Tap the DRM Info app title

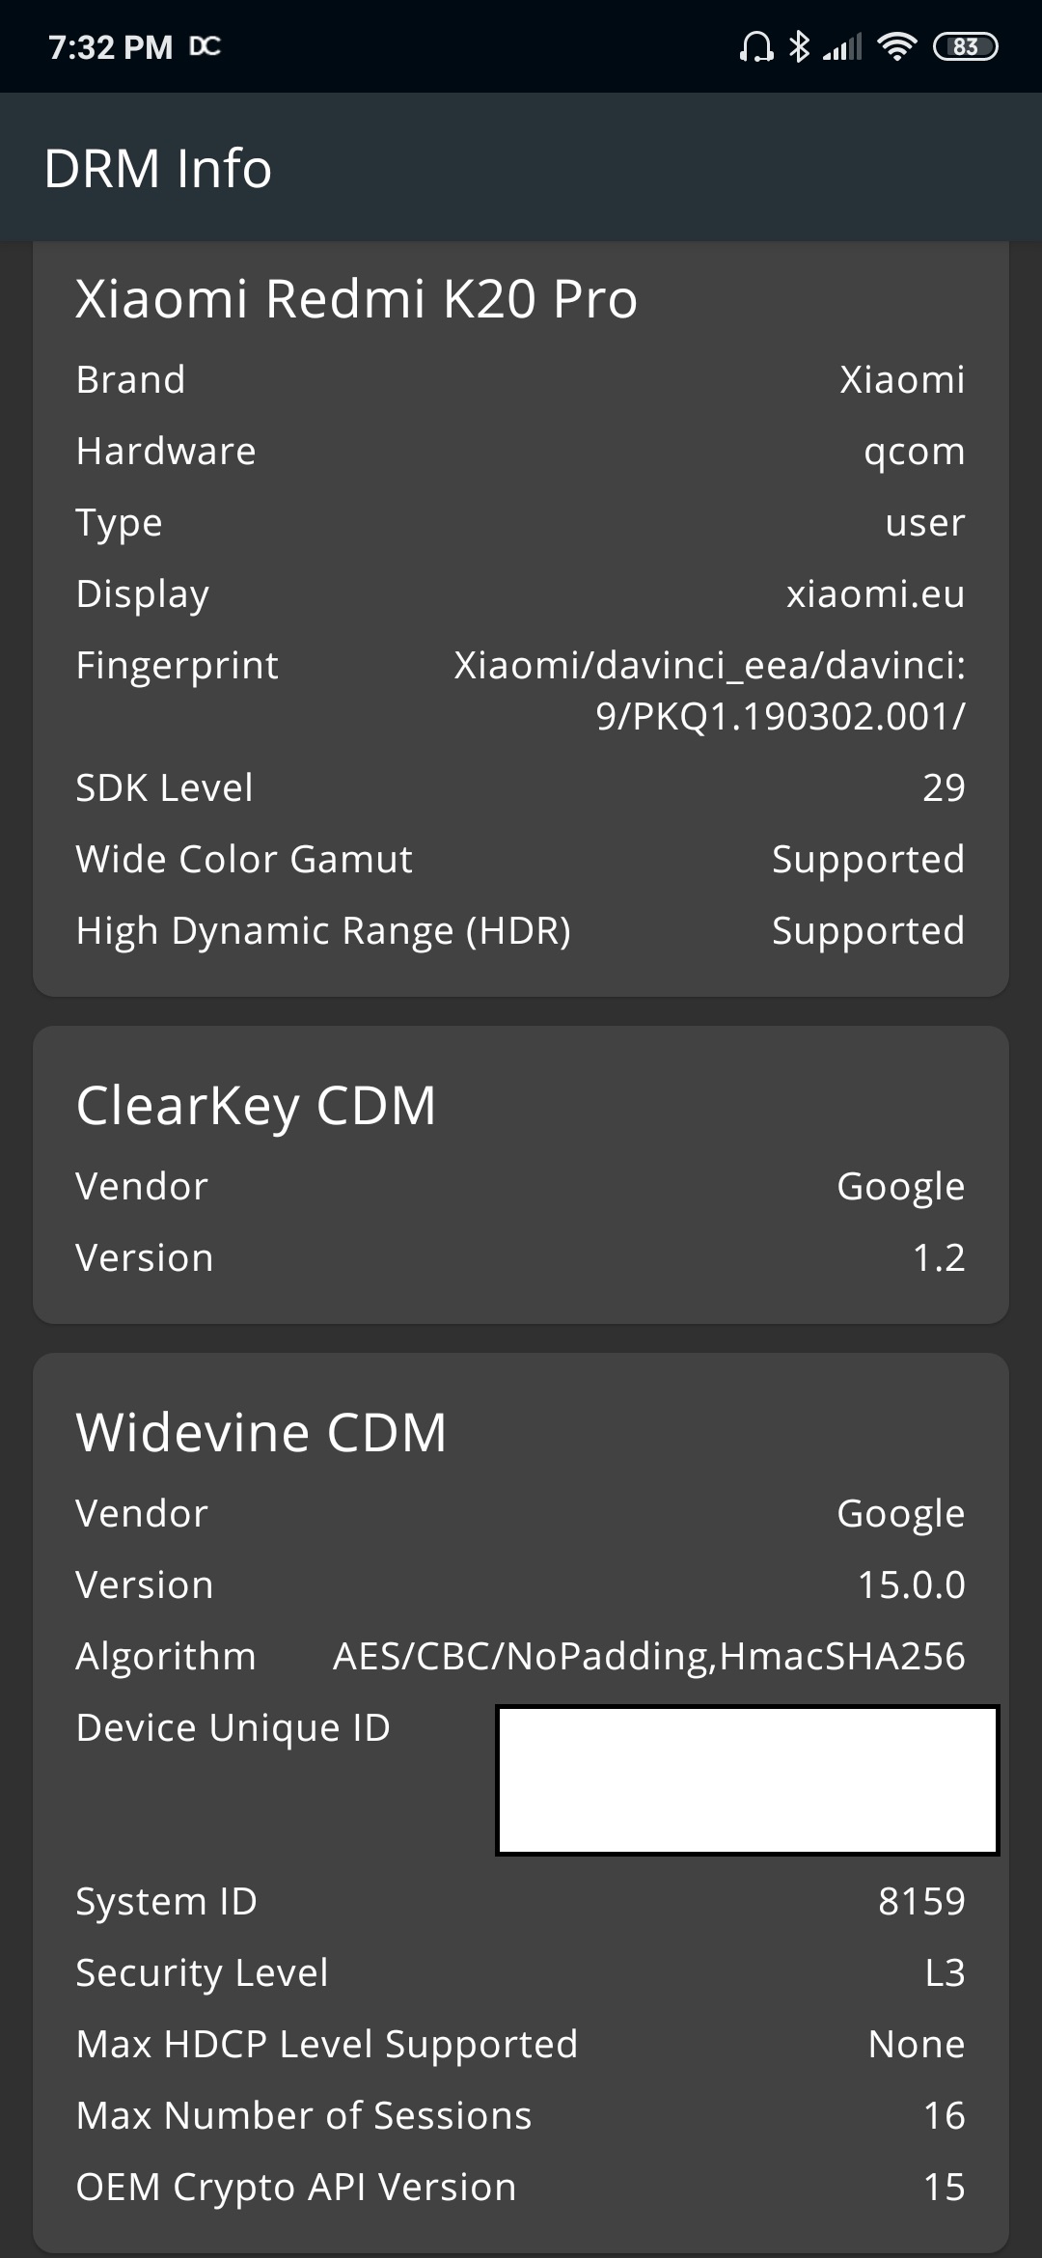click(158, 168)
